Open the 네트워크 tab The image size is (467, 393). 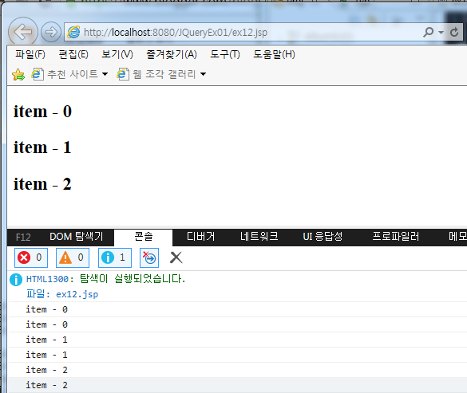(x=259, y=237)
